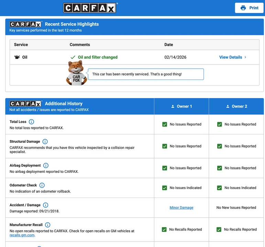Click the Car Fox speech bubble message
Screen dimensions: 265x247
[146, 74]
